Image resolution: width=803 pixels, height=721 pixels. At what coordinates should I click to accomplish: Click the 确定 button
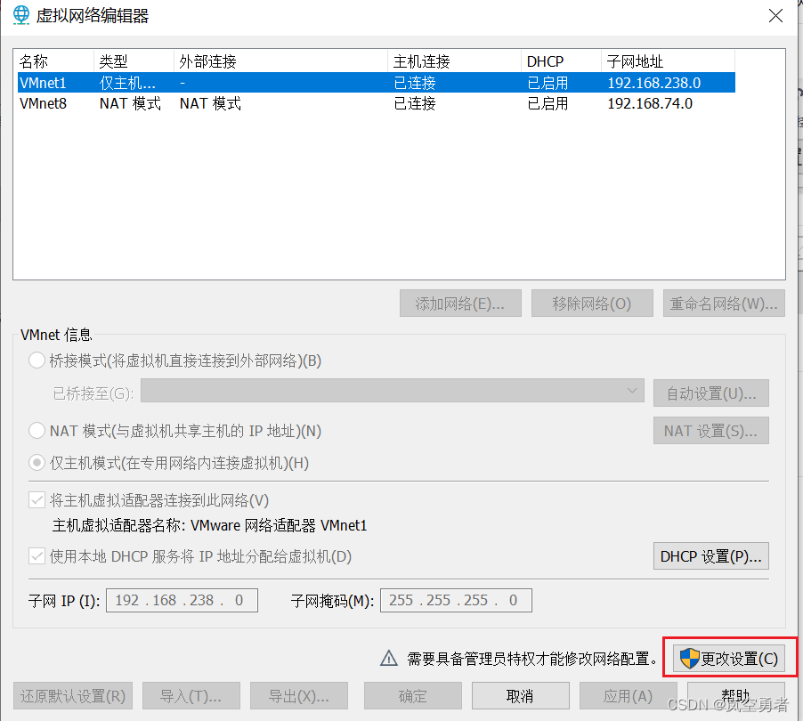pos(413,696)
